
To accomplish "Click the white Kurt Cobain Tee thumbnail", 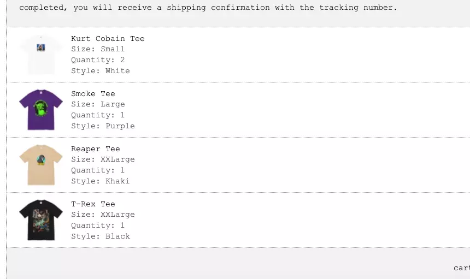I will pyautogui.click(x=41, y=55).
